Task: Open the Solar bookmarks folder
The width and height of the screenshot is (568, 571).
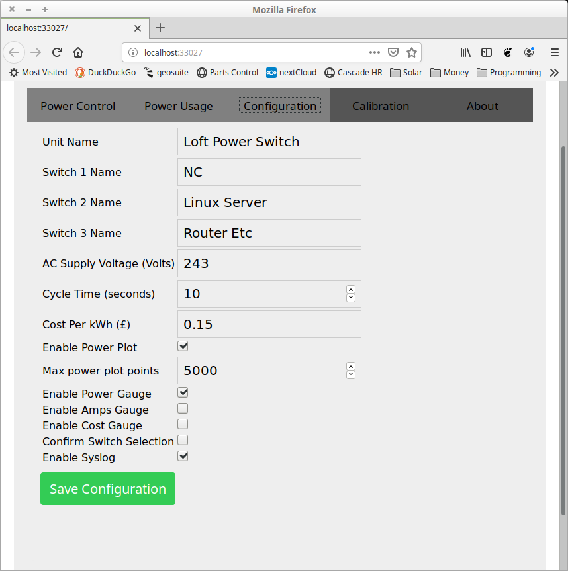Action: click(406, 73)
